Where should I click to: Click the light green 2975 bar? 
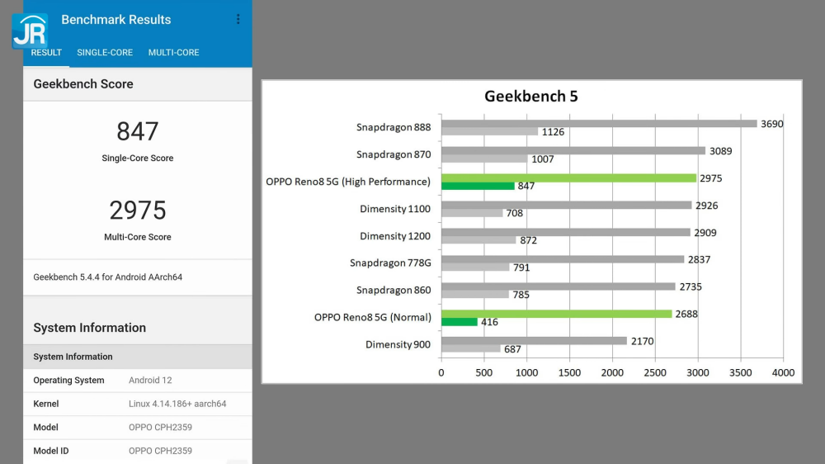pos(568,178)
